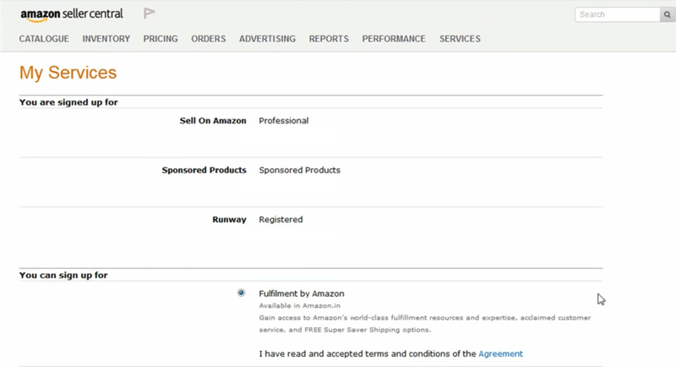Open the PRICING menu
The height and width of the screenshot is (367, 676).
pos(161,39)
